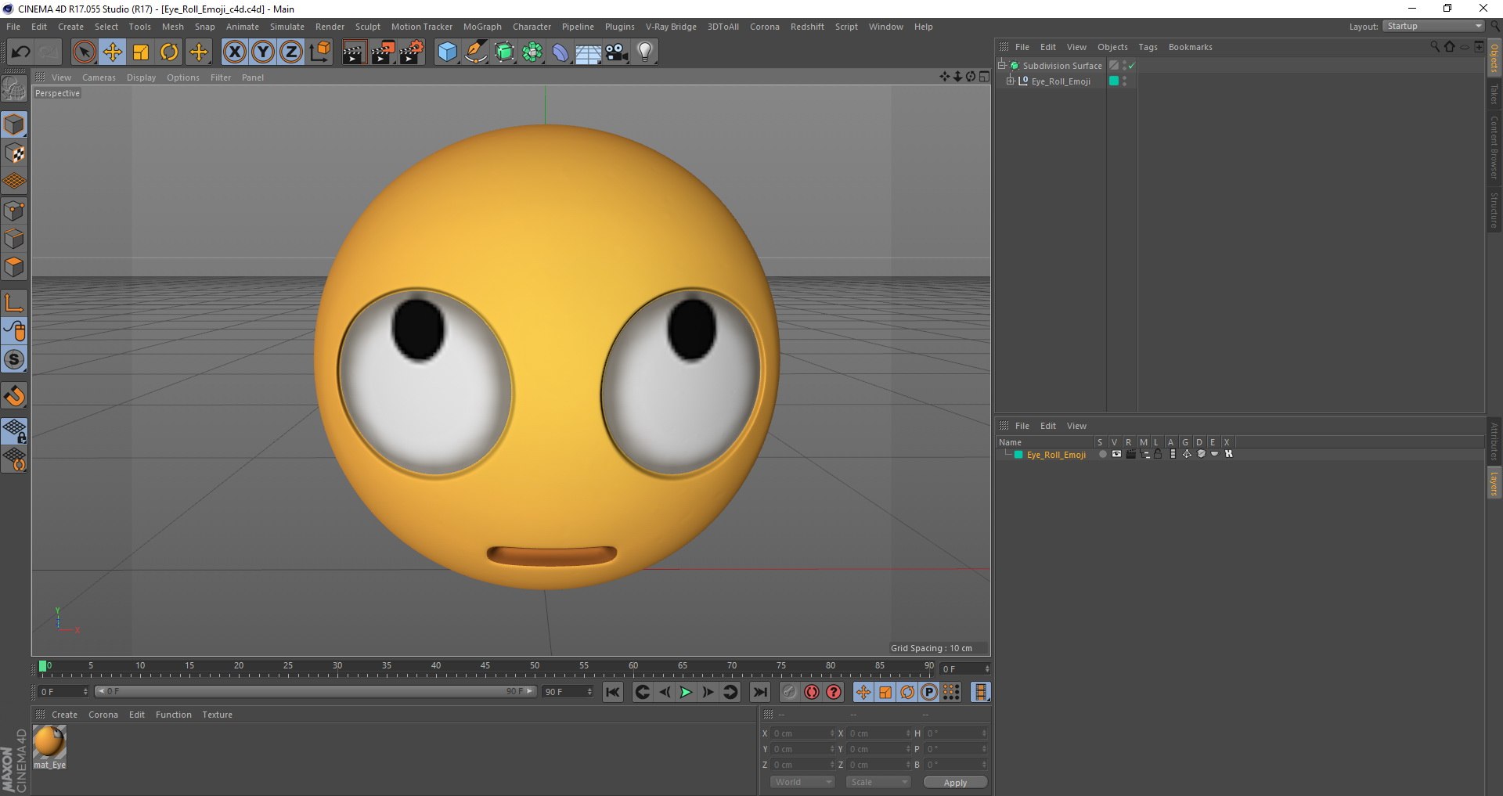Click the Apply button

(x=955, y=783)
